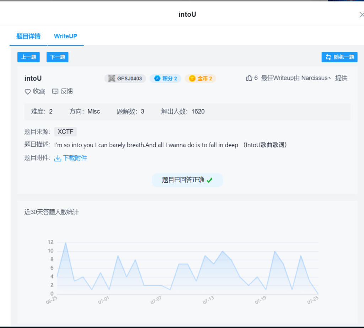Click the 金币 2 coin badge
This screenshot has height=328, width=364.
200,79
